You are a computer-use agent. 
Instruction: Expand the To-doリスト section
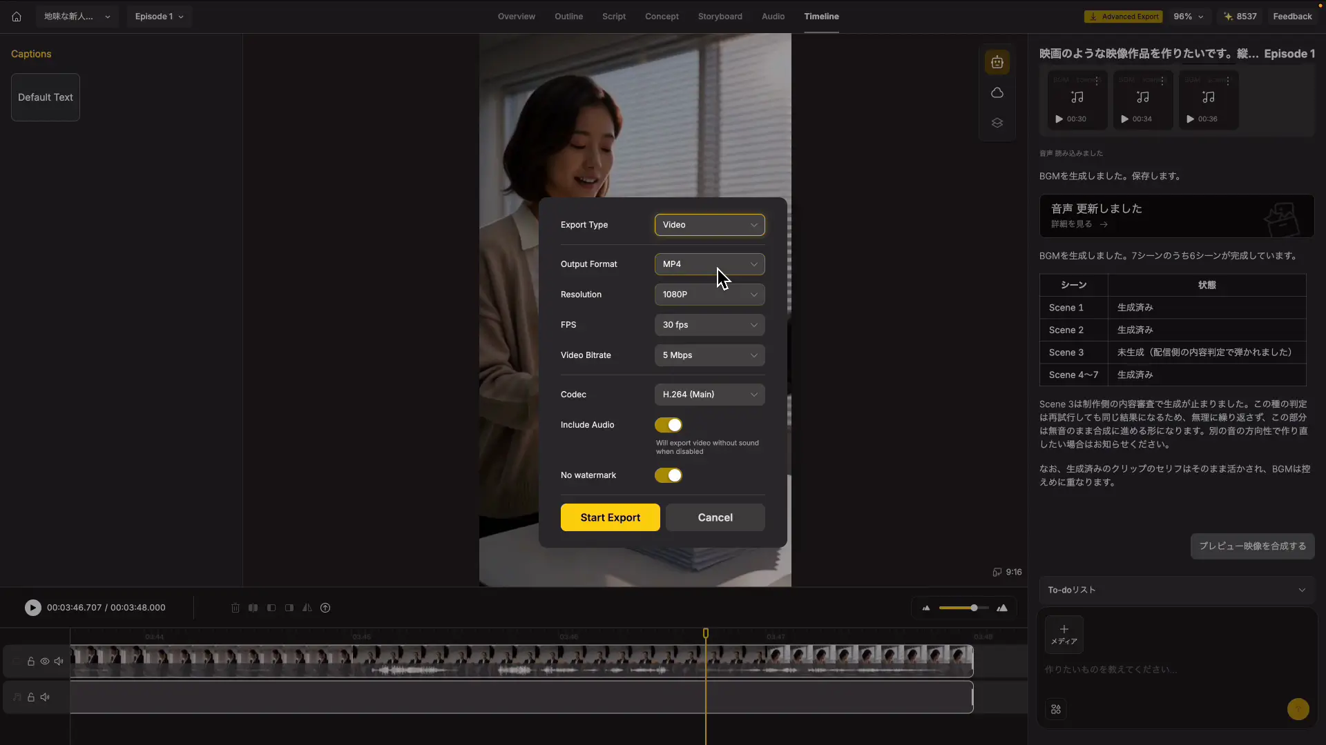[1177, 590]
